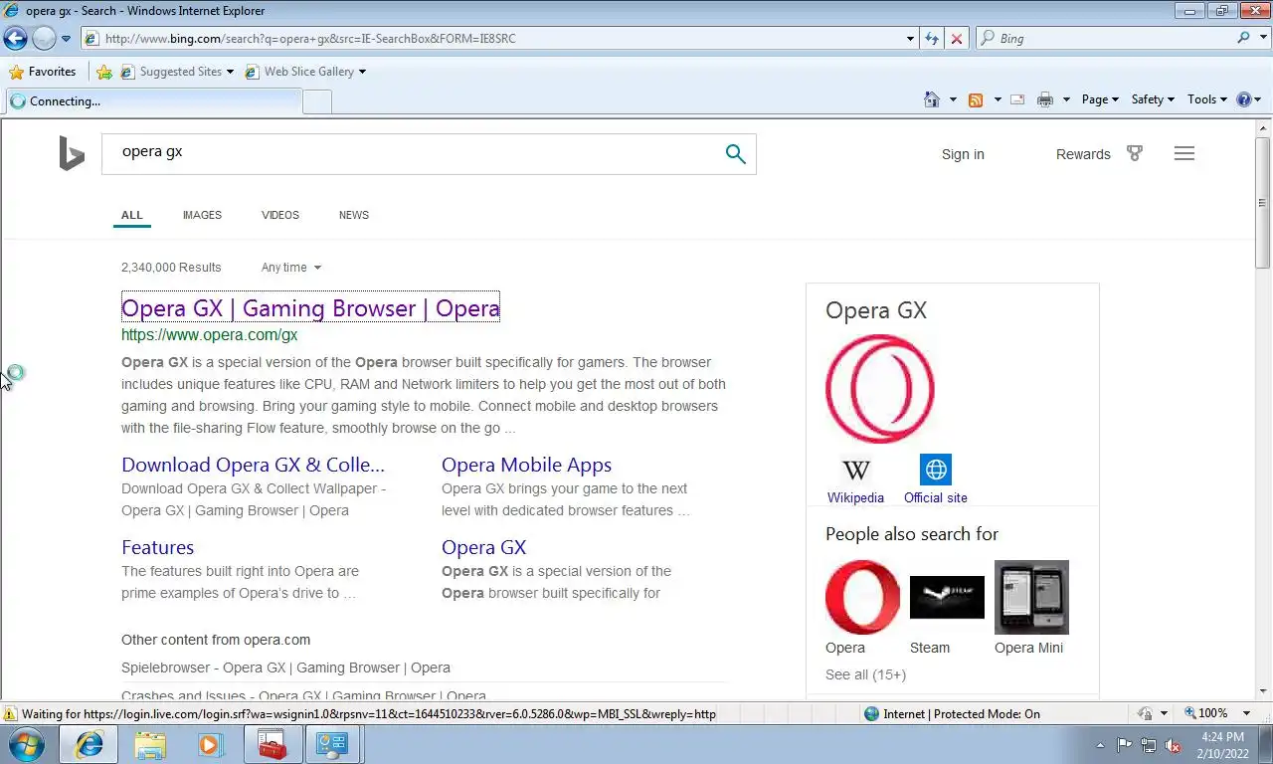Image resolution: width=1273 pixels, height=764 pixels.
Task: Open Spielebrowser - Opera GX link
Action: click(x=285, y=668)
